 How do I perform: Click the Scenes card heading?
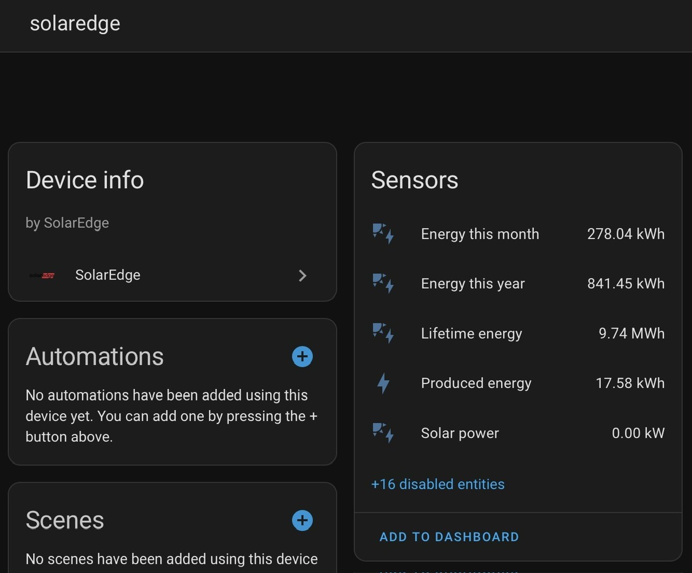[x=65, y=521]
